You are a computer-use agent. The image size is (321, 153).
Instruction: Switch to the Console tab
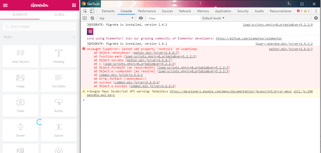coord(126,11)
